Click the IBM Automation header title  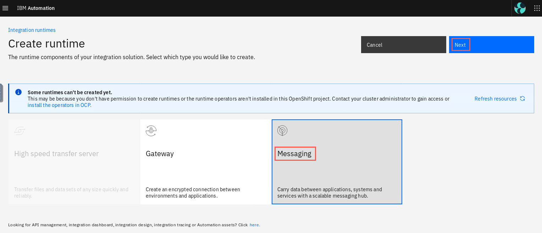click(36, 8)
